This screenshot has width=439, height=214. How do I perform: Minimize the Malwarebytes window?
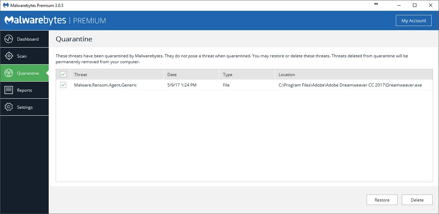pyautogui.click(x=398, y=5)
